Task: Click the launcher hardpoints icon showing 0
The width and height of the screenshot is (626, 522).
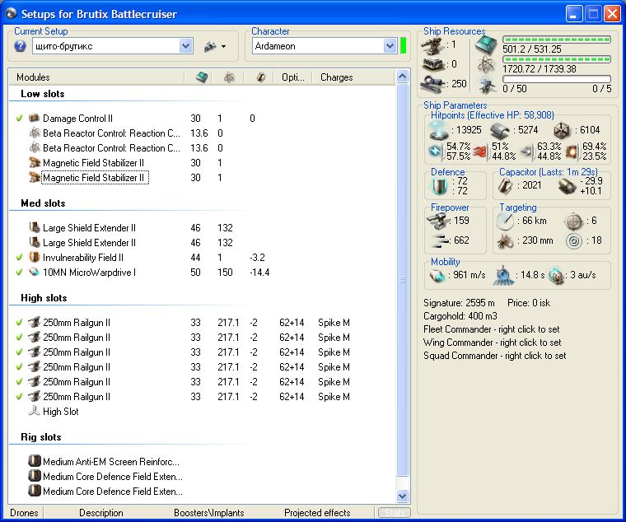Action: [x=433, y=64]
